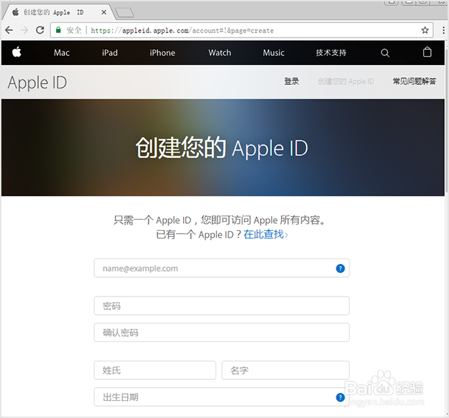Click the Apple ID heading at left
The image size is (449, 418).
pyautogui.click(x=37, y=83)
